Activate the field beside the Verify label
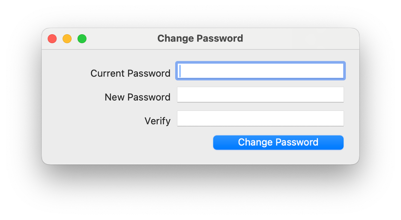 pos(260,119)
